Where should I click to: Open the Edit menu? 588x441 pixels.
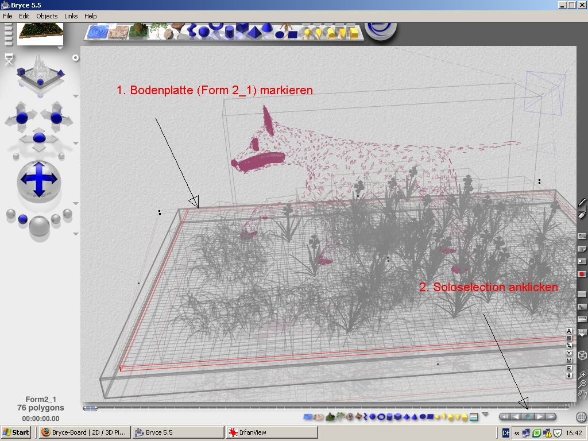coord(24,16)
